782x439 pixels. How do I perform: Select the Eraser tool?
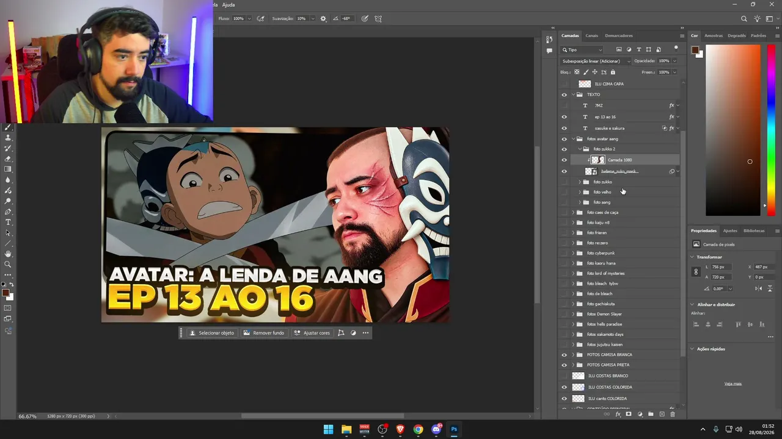point(9,159)
